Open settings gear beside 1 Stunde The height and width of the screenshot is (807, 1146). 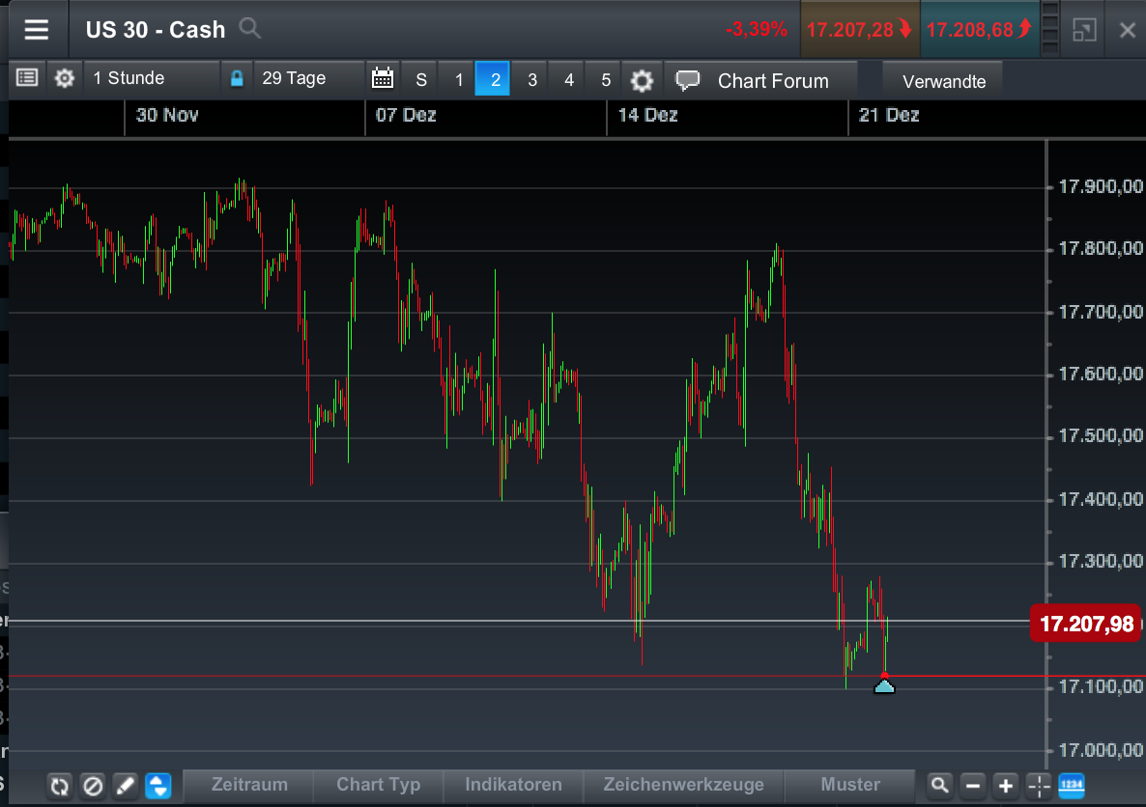click(65, 78)
